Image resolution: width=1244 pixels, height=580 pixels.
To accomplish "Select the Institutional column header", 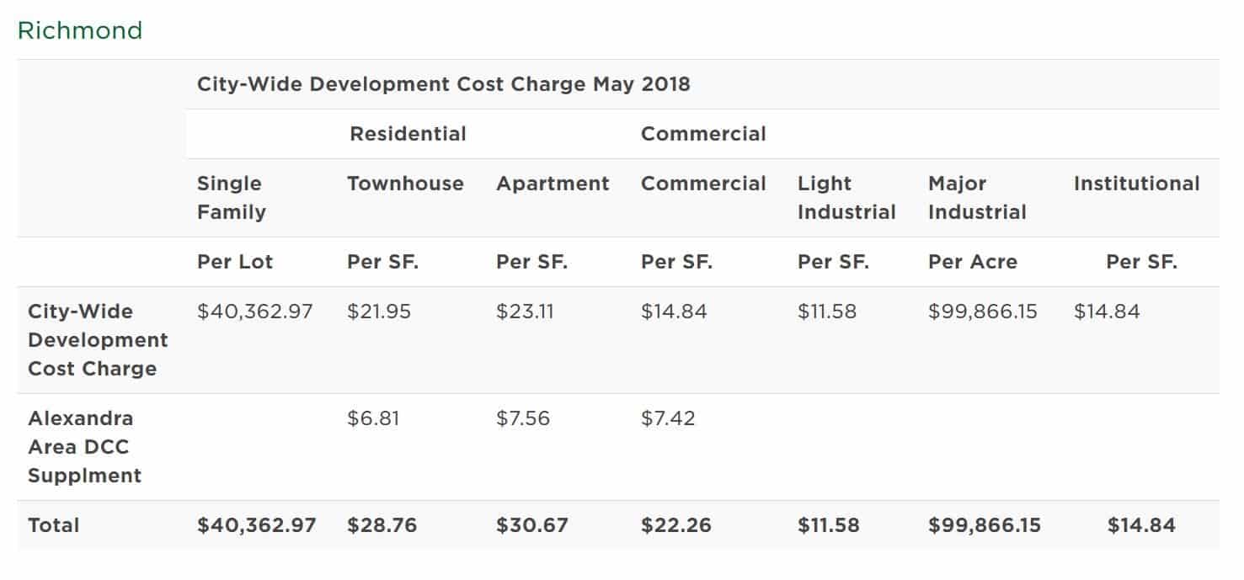I will [x=1136, y=184].
